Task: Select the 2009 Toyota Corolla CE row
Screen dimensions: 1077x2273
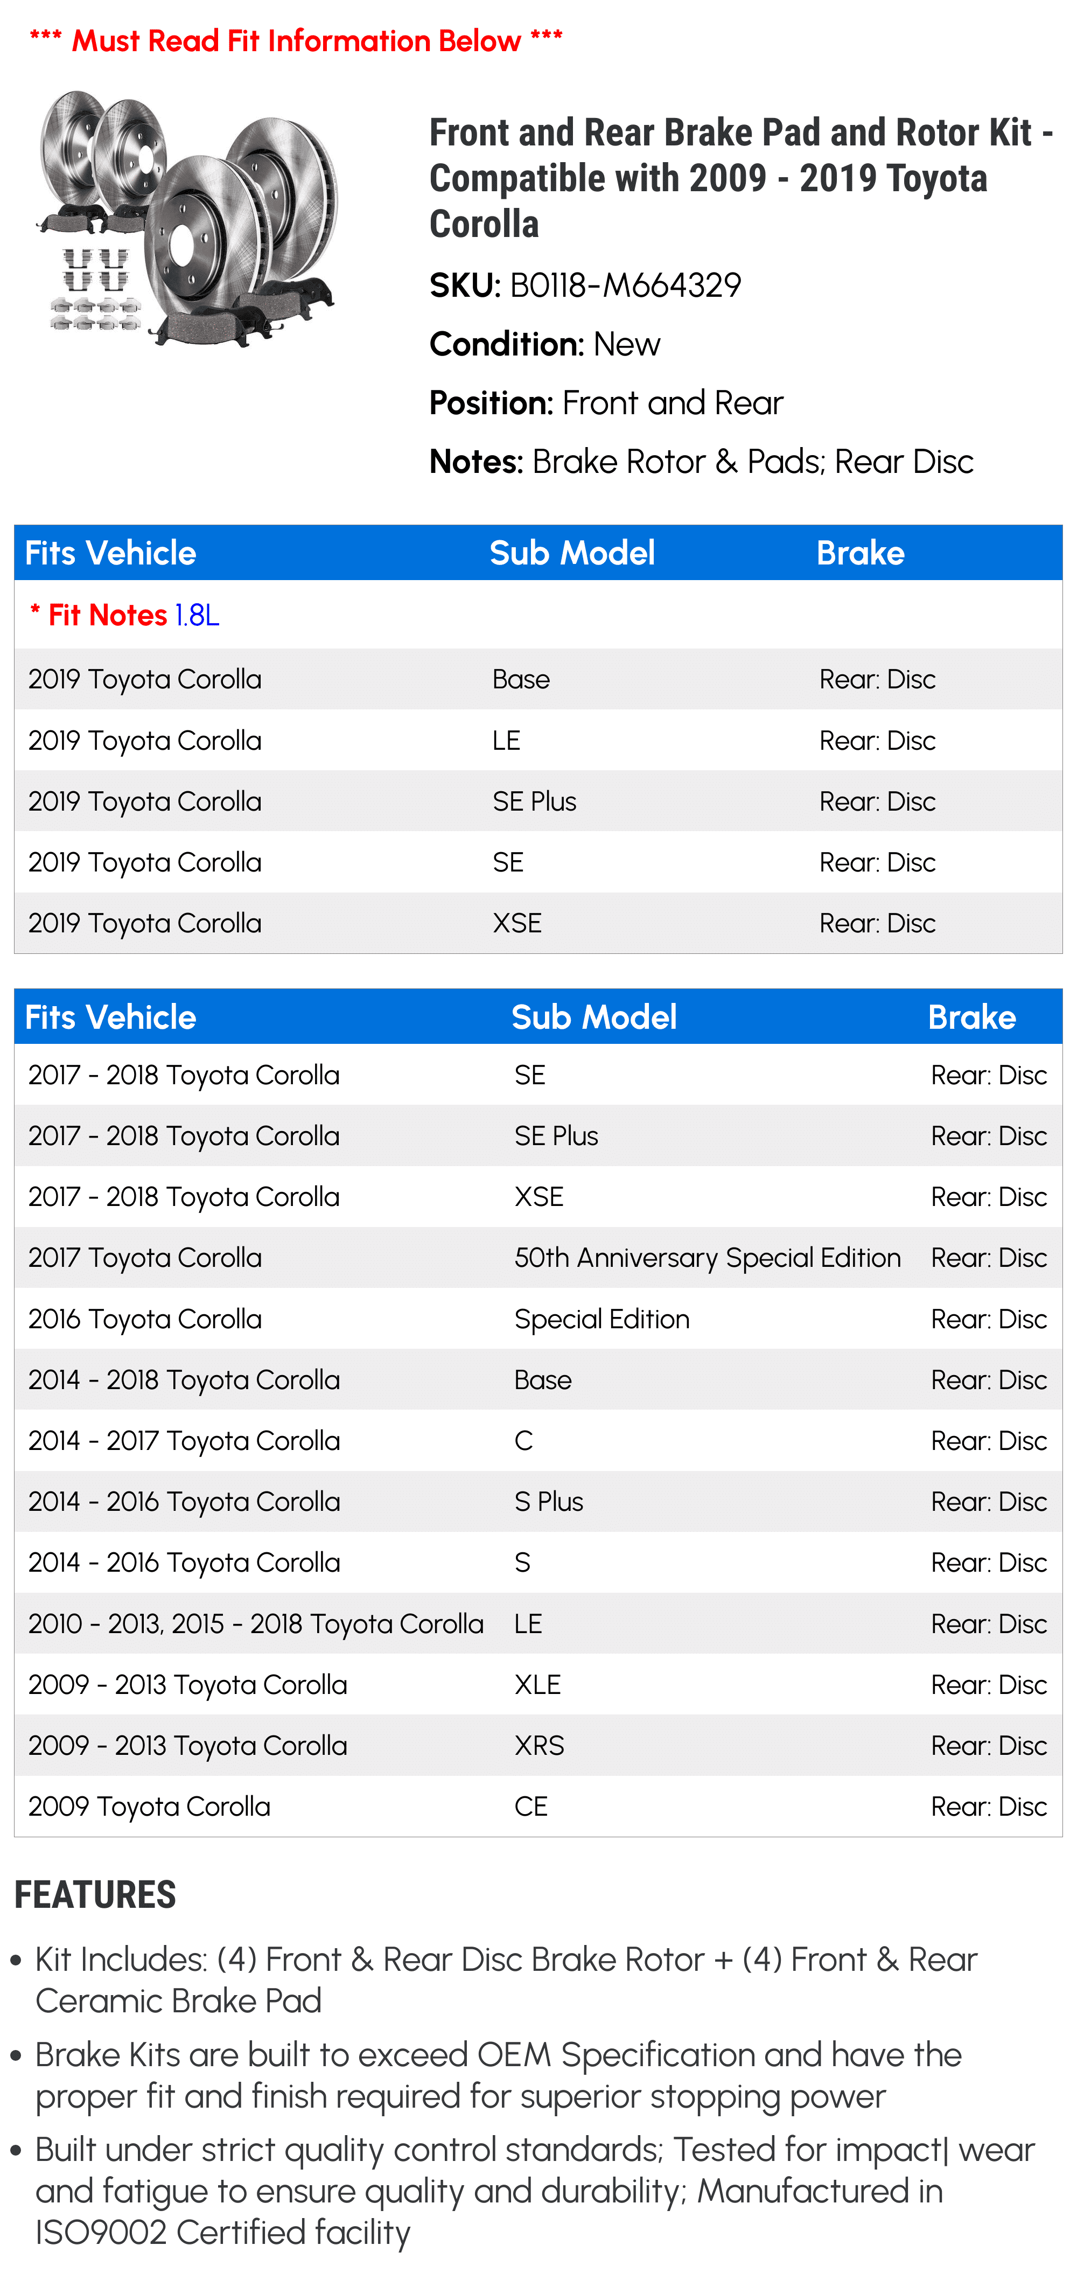Action: [538, 1806]
